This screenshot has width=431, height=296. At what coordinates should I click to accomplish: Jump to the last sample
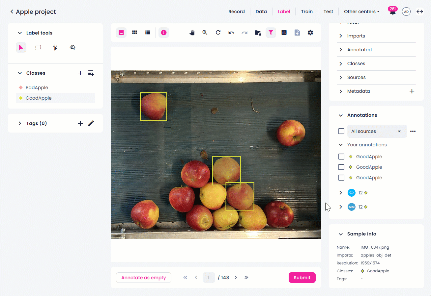pos(246,278)
